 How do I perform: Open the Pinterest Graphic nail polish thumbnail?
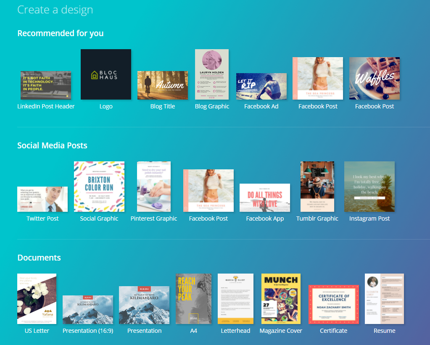[x=153, y=187]
